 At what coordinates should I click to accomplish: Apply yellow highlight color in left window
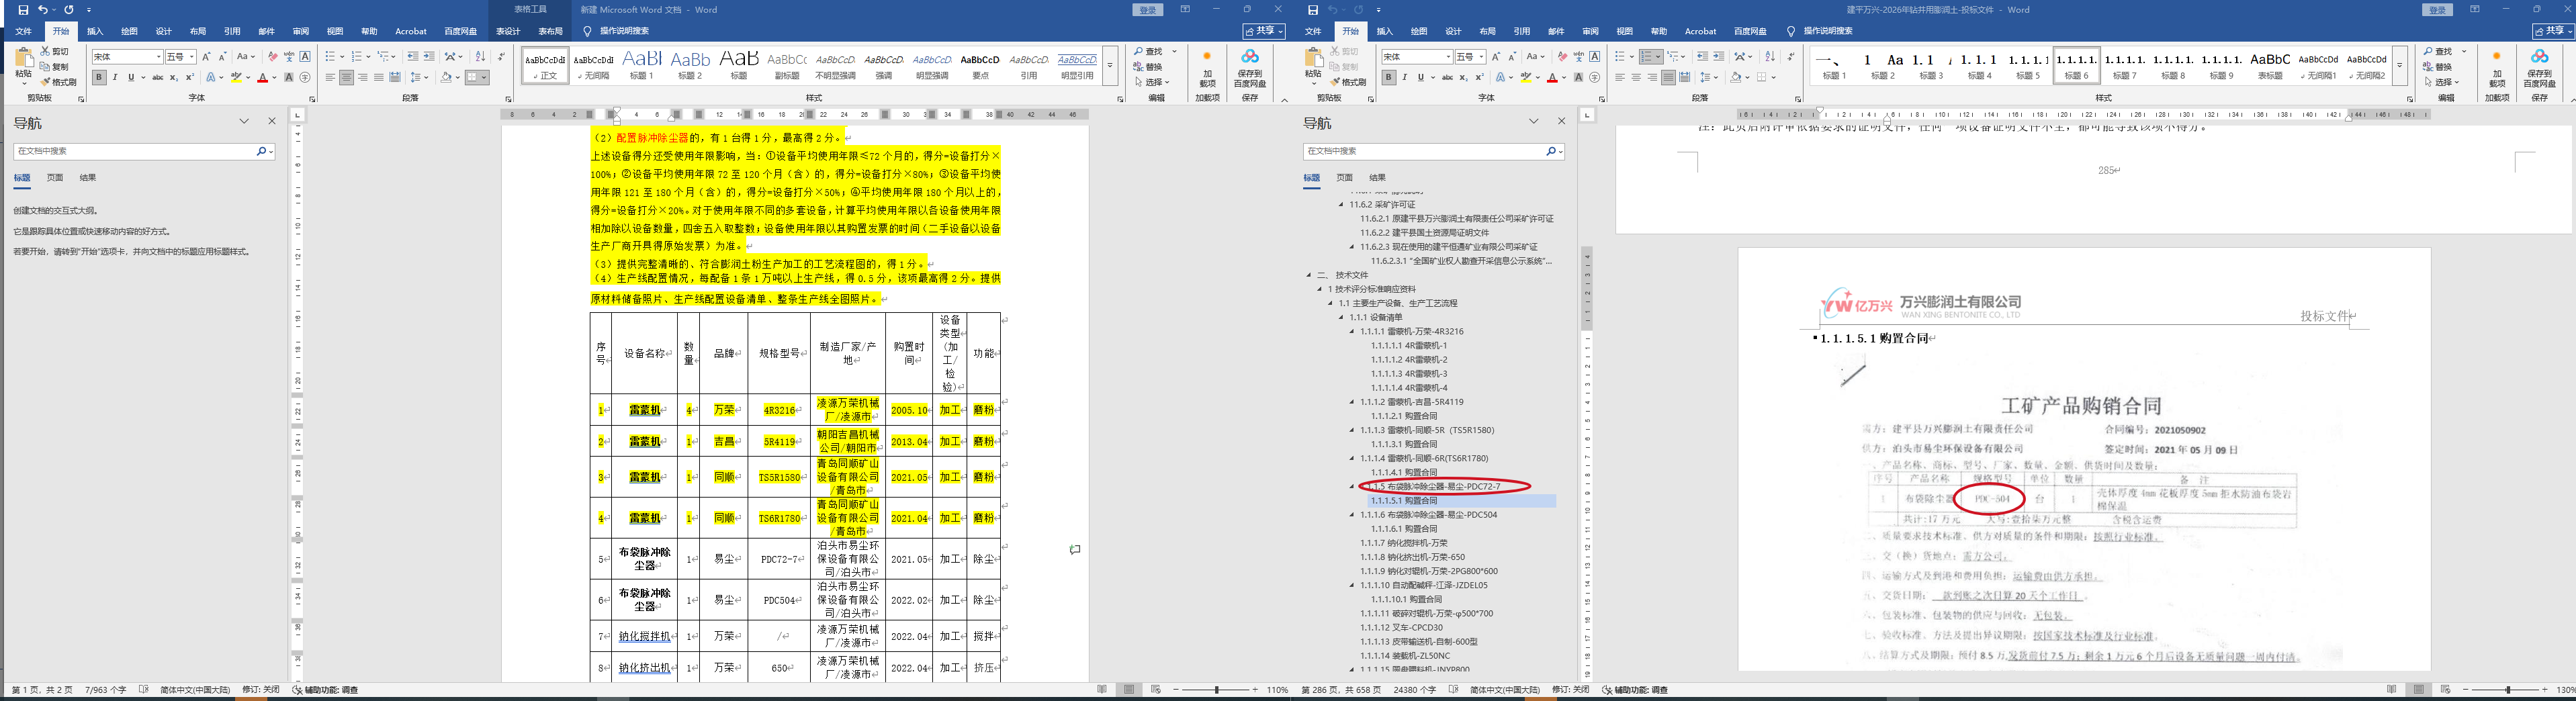pos(236,77)
